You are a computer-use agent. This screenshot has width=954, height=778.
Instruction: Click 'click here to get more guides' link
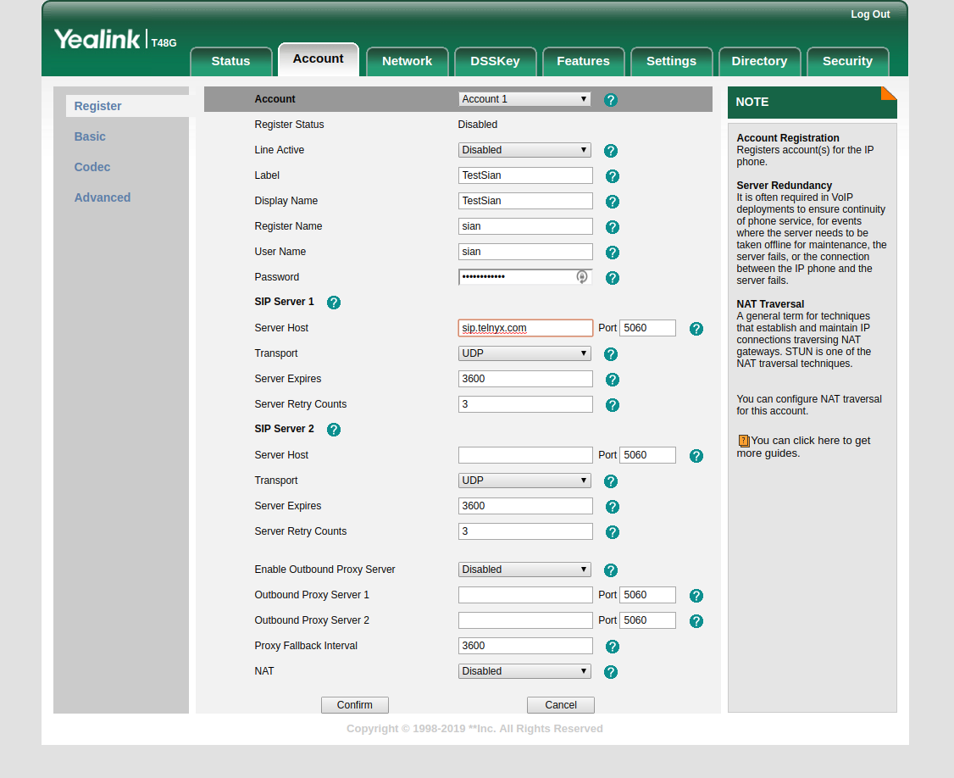coord(804,447)
